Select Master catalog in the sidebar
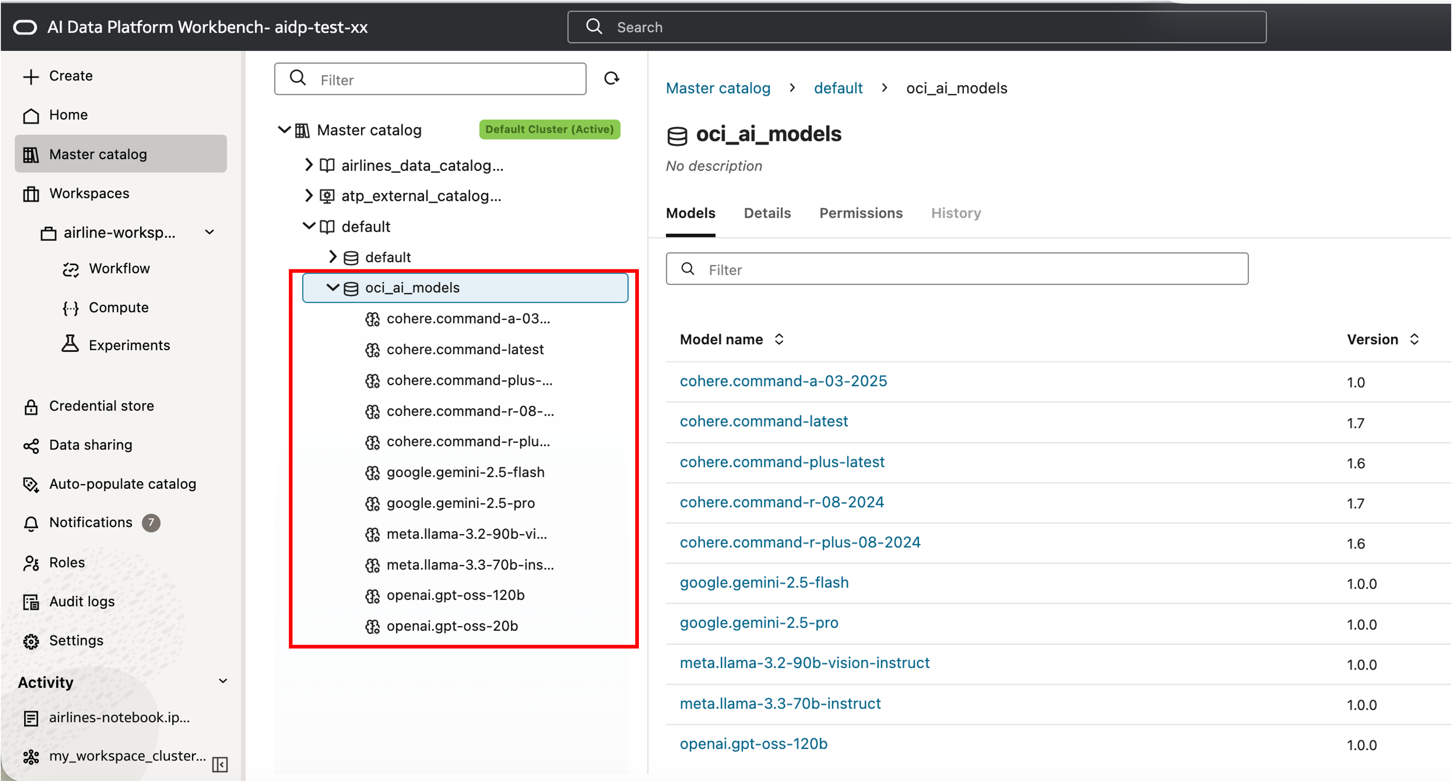 [x=121, y=154]
